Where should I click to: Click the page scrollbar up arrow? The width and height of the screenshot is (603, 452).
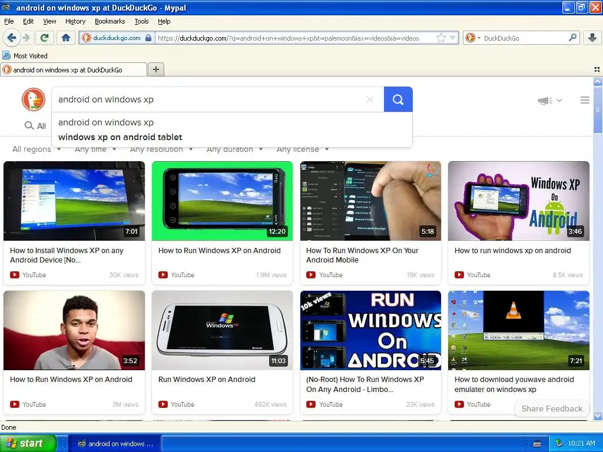[598, 81]
